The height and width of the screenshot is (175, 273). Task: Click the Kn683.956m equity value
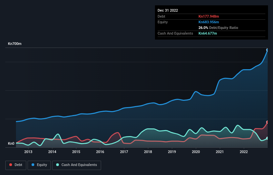coord(208,22)
